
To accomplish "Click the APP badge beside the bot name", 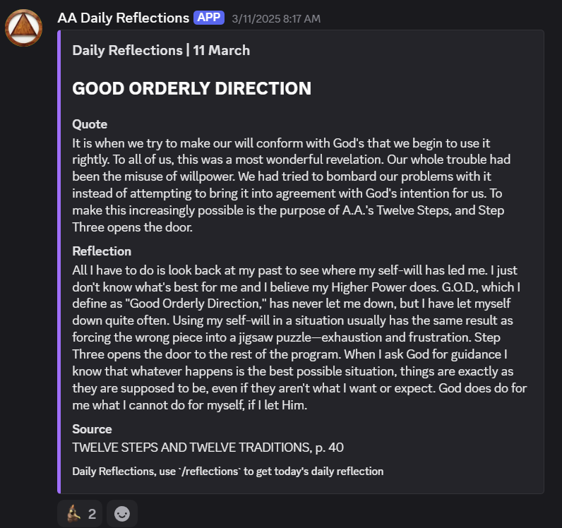I will click(x=209, y=18).
